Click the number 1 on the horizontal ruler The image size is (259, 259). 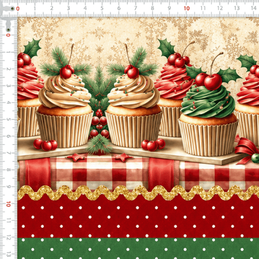tap(35, 8)
